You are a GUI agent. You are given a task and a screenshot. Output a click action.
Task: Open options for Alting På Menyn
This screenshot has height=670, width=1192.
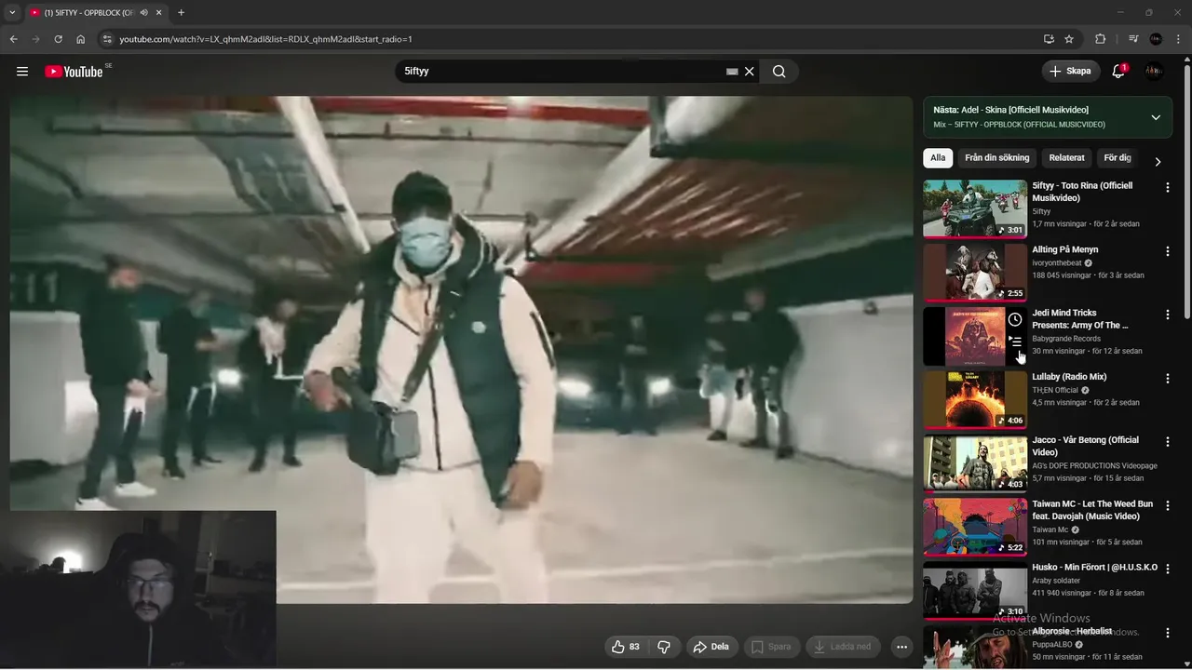point(1168,251)
